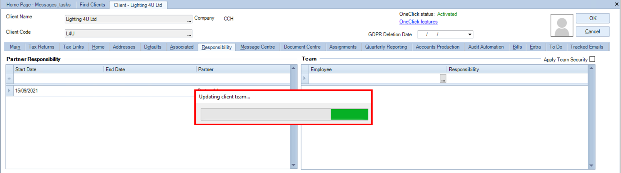Open Tracked Emails tab
621x173 pixels.
(587, 47)
